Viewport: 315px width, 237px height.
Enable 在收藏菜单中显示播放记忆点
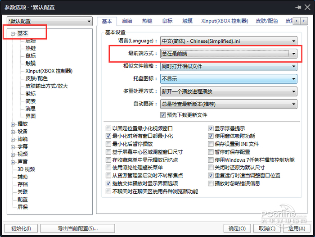[x=108, y=160]
